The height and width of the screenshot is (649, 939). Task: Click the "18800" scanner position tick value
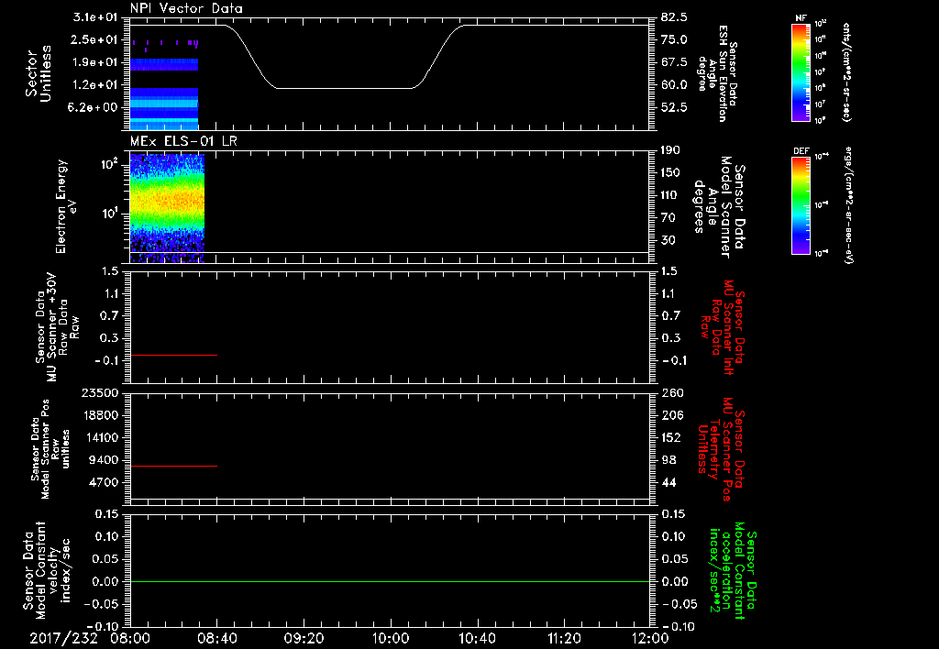pyautogui.click(x=100, y=415)
